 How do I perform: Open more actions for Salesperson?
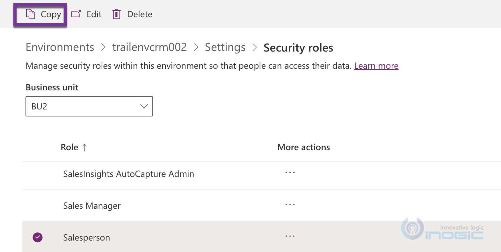(290, 236)
